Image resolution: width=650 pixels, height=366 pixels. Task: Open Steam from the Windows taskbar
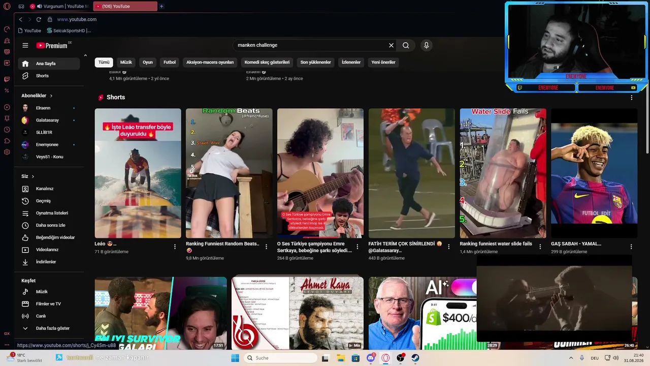point(415,358)
